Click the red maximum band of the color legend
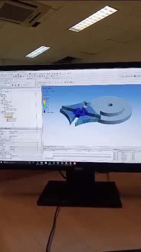Viewport: 141px width, 252px height. 44,99
